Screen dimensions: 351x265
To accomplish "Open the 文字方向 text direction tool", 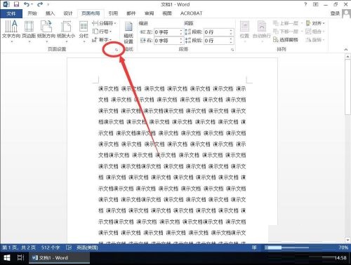I will (x=11, y=30).
